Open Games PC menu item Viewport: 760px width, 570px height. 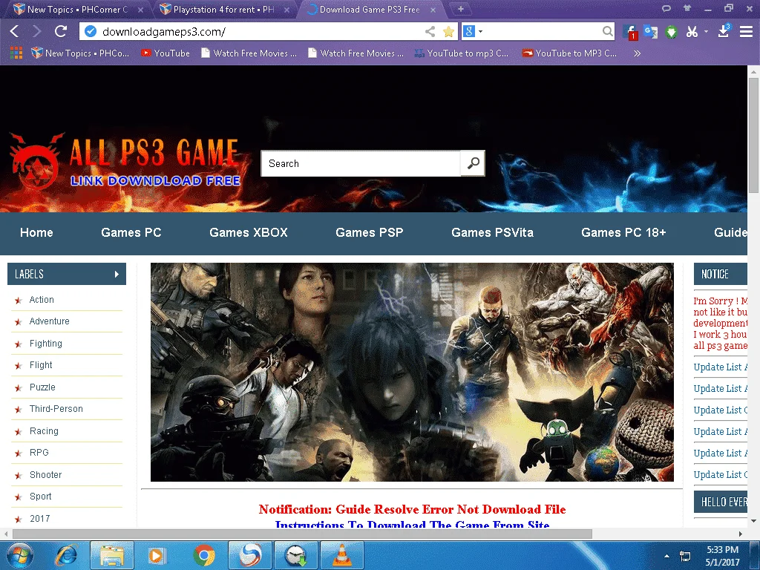pos(131,232)
